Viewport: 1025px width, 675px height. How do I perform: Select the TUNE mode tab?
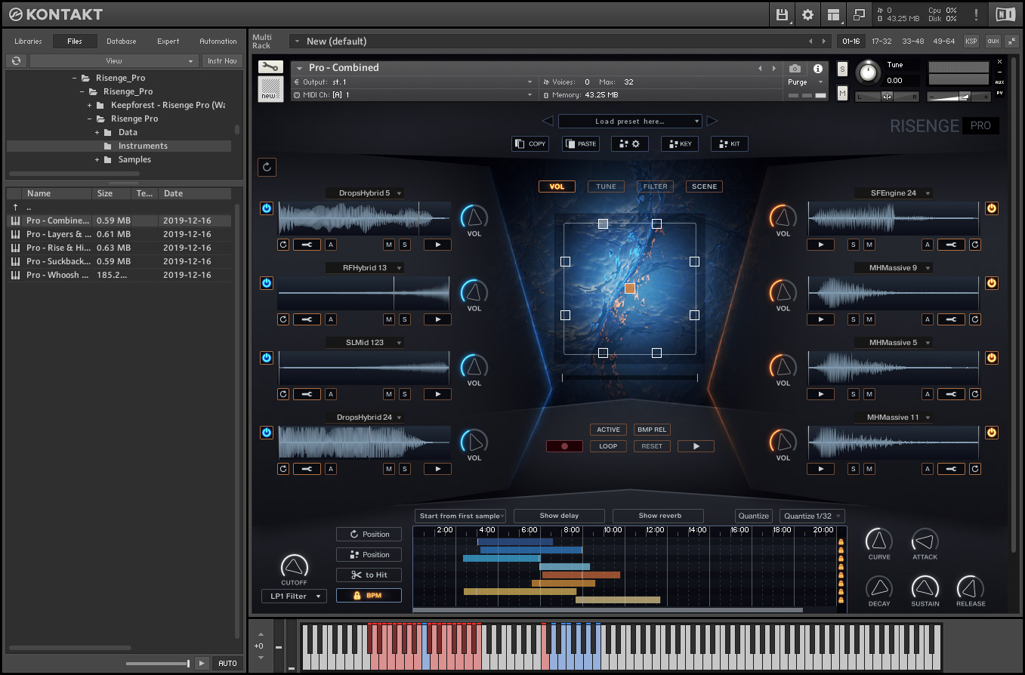click(606, 186)
